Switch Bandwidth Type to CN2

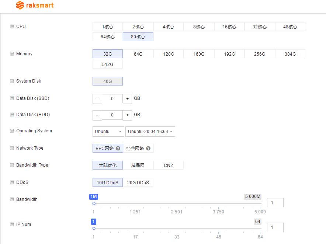coord(169,165)
